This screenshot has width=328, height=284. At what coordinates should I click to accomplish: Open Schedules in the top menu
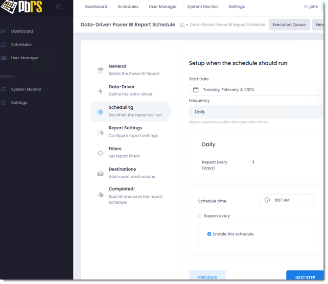(128, 6)
